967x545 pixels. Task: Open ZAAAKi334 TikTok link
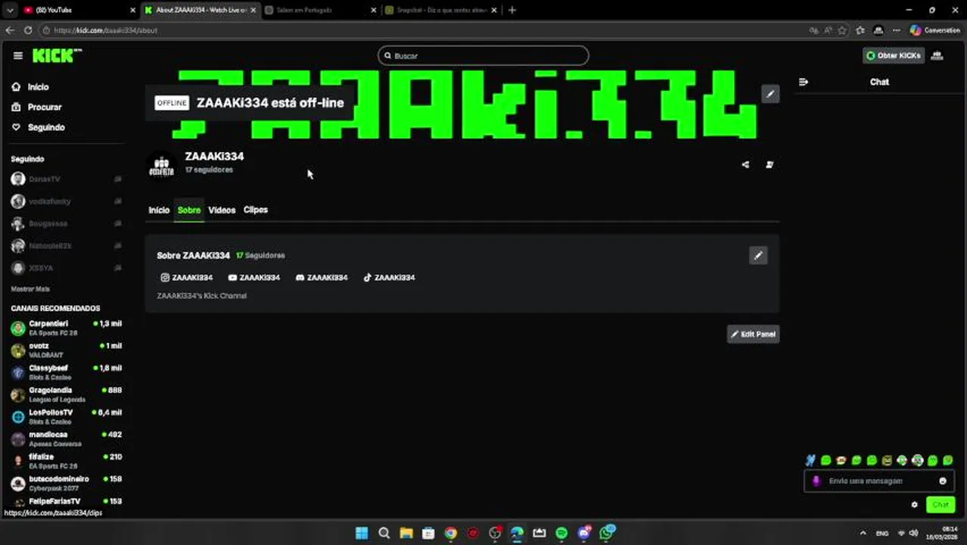(x=389, y=278)
